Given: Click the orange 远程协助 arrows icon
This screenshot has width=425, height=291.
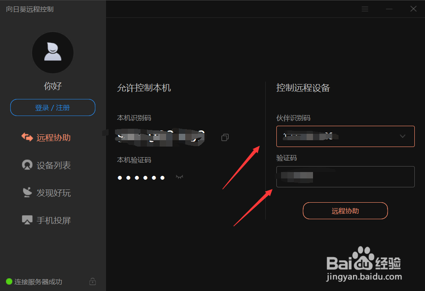Looking at the screenshot, I should coord(27,137).
